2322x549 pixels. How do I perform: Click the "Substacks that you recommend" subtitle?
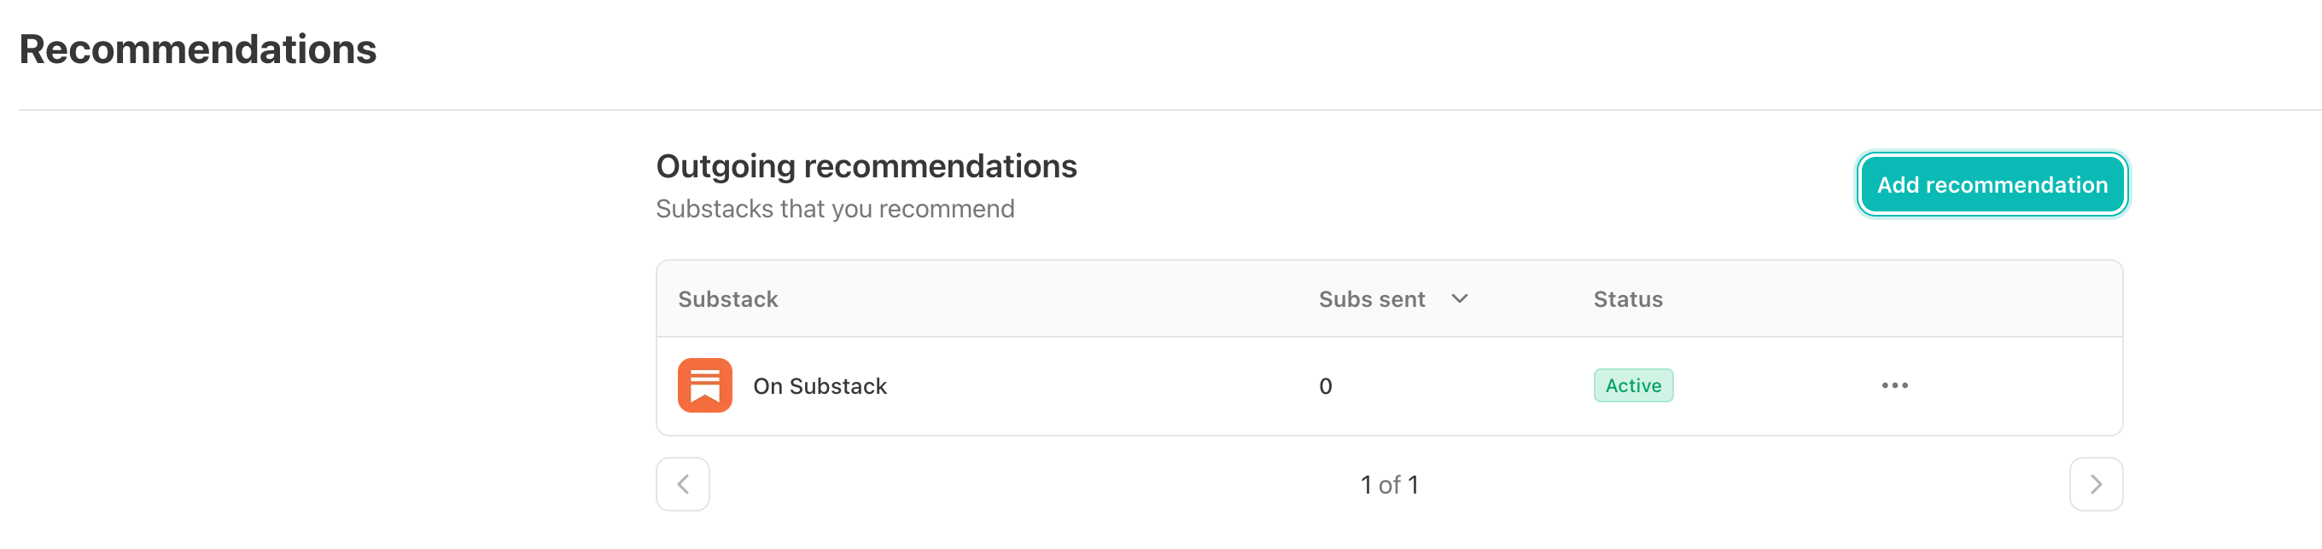click(x=835, y=209)
